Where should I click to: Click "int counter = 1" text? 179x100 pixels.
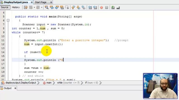coord(25,28)
